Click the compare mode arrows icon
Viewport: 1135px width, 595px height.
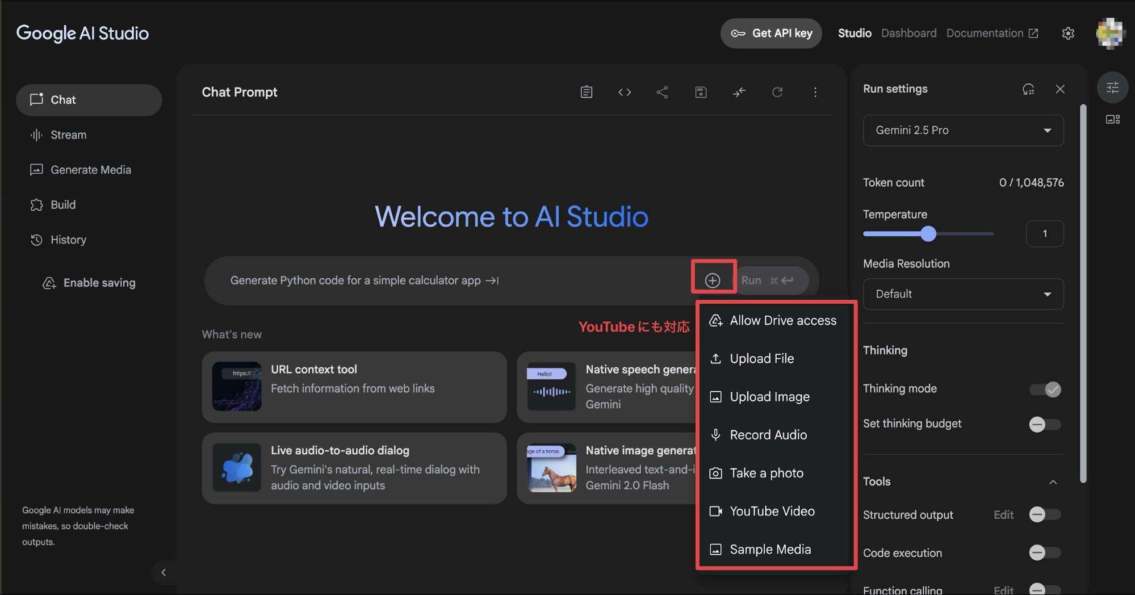739,92
